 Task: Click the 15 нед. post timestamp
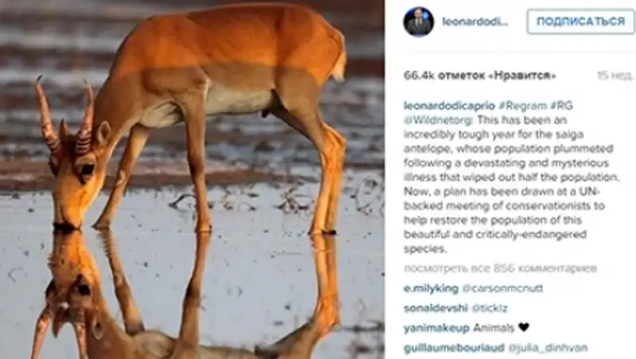(615, 75)
